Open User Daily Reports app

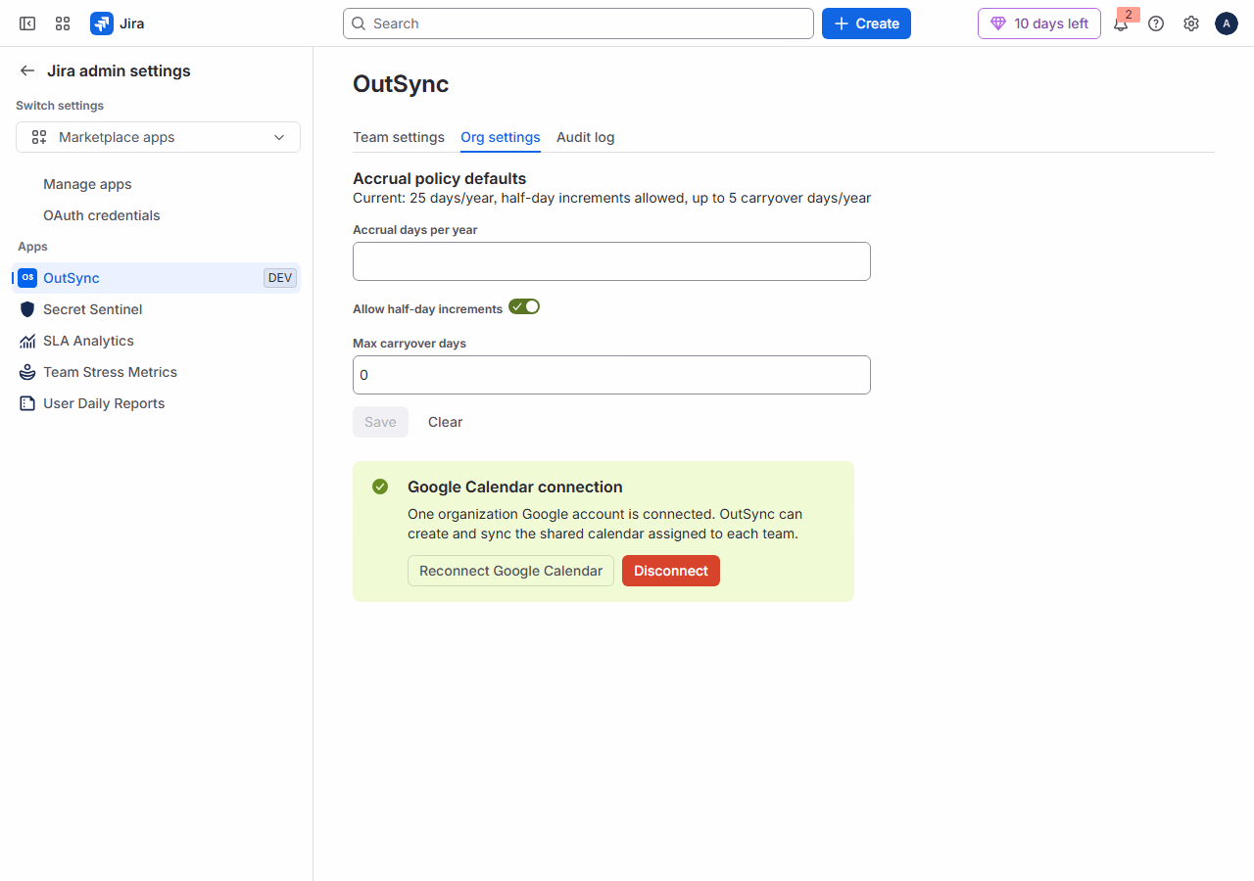click(156, 403)
